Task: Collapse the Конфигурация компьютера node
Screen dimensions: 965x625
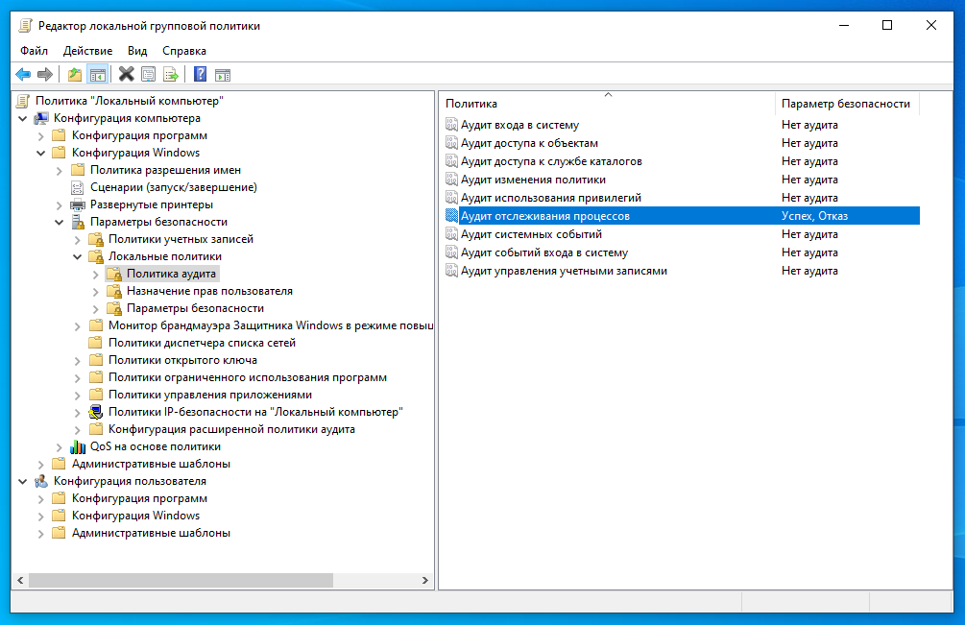Action: (x=23, y=119)
